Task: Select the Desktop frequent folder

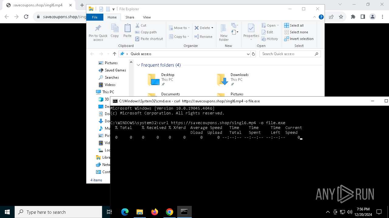Action: [x=161, y=79]
